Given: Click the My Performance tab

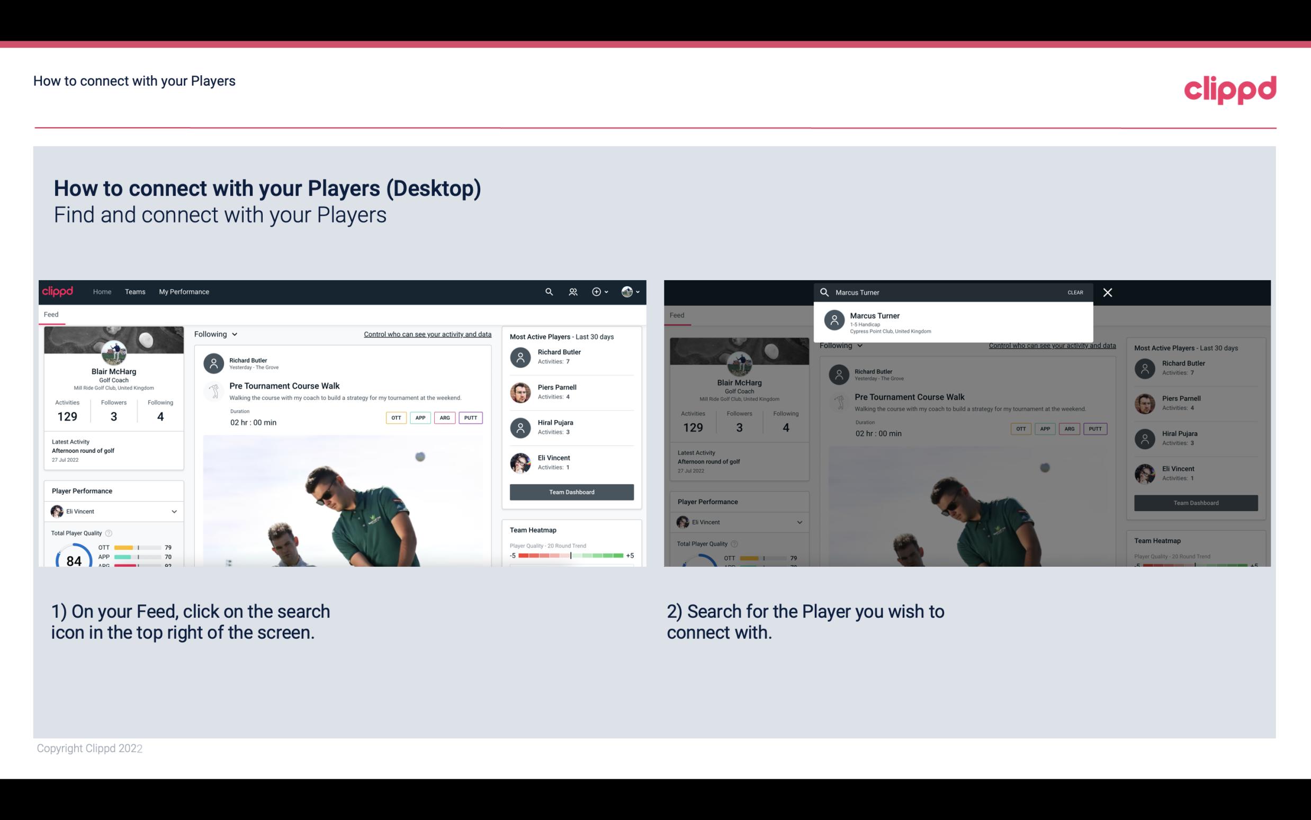Looking at the screenshot, I should click(x=184, y=291).
